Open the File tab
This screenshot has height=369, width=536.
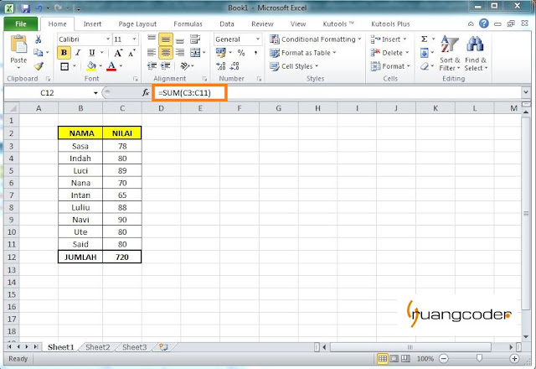[21, 23]
